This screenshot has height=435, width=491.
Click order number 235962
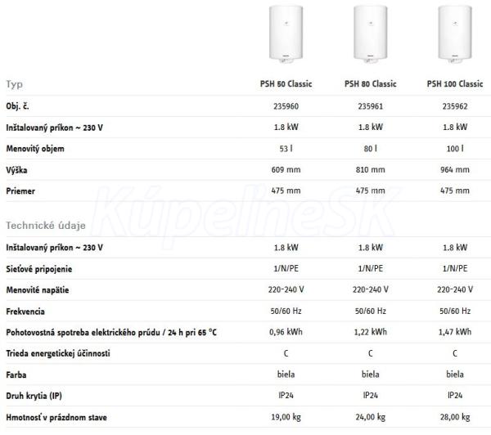tap(455, 106)
